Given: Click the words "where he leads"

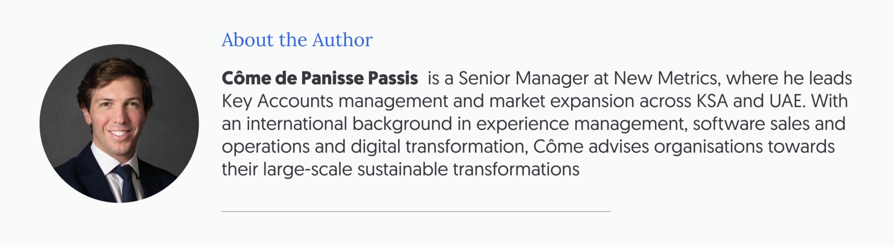Looking at the screenshot, I should (x=789, y=78).
